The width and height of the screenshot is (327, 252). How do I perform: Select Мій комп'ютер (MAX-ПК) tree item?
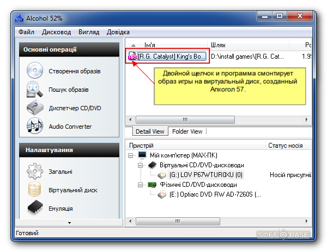[184, 155]
